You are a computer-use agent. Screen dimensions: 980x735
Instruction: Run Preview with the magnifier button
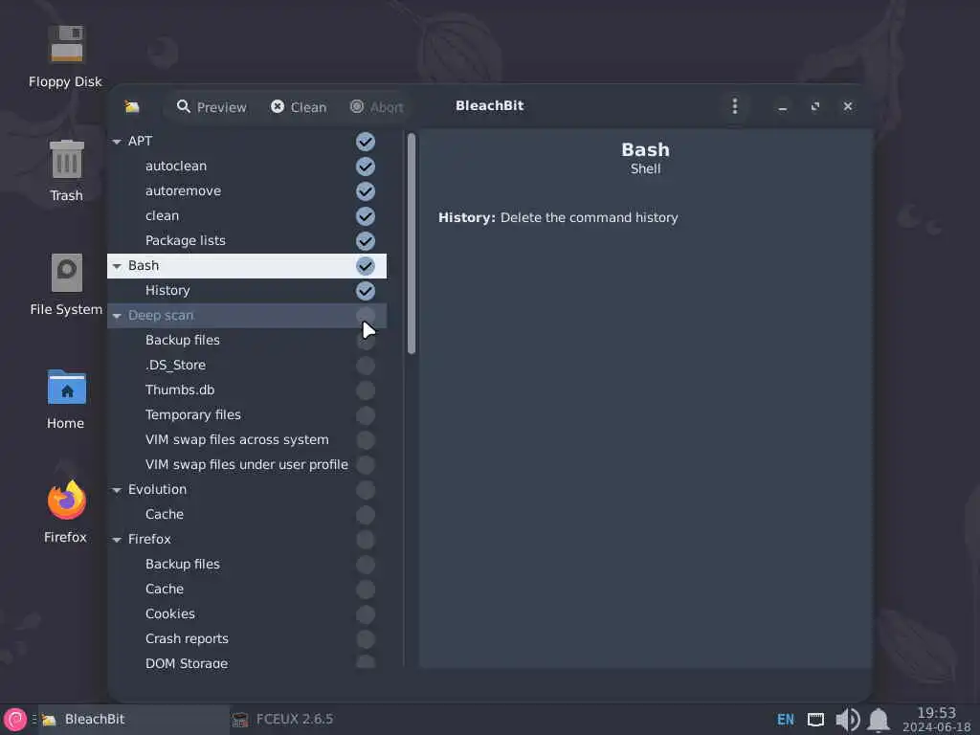212,107
